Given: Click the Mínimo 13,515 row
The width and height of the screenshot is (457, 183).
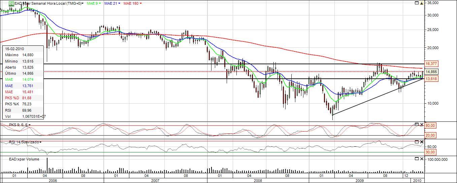Looking at the screenshot, I should pos(23,61).
